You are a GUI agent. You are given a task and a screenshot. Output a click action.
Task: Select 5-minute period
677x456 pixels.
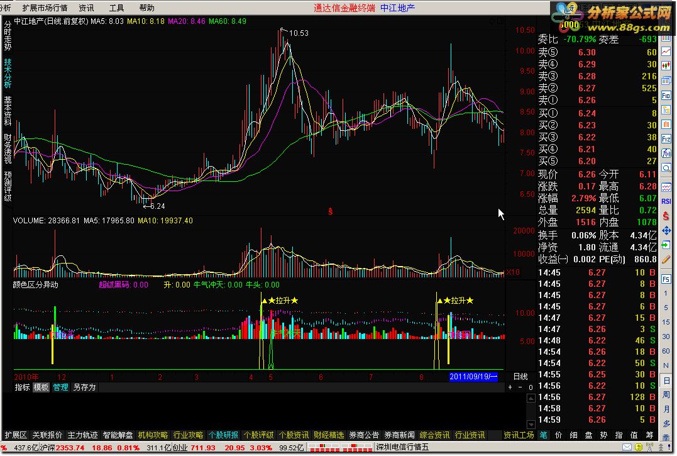click(666, 308)
